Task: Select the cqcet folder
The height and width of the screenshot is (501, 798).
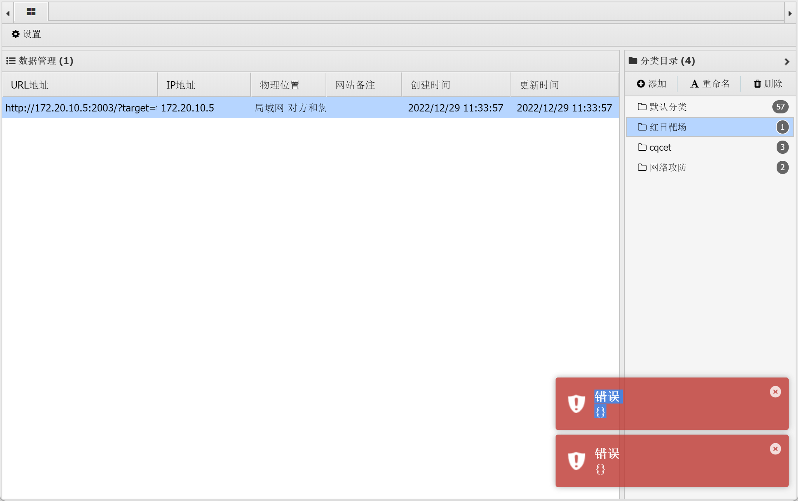Action: click(660, 147)
